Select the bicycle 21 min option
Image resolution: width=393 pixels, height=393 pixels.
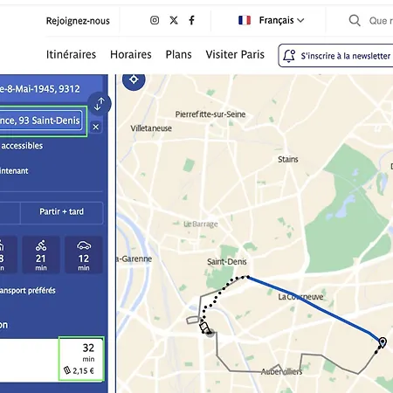point(41,255)
